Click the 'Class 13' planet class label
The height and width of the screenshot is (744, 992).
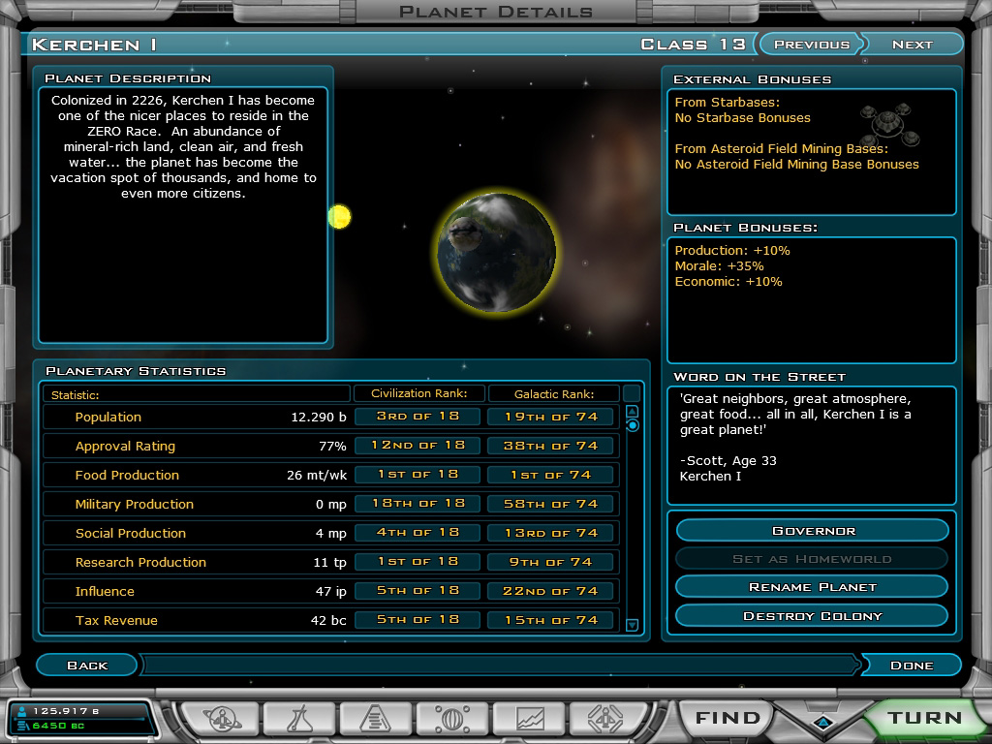694,45
